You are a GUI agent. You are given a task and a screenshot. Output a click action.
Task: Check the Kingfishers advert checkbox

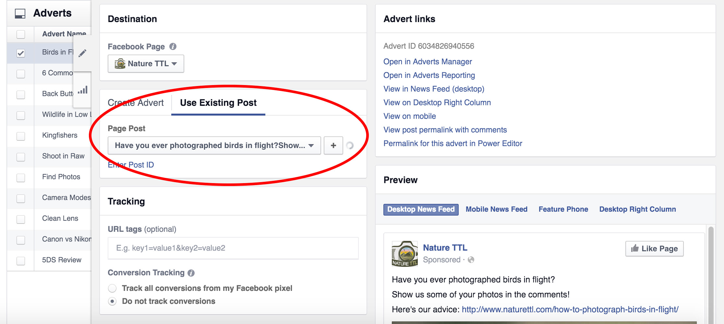(x=21, y=136)
